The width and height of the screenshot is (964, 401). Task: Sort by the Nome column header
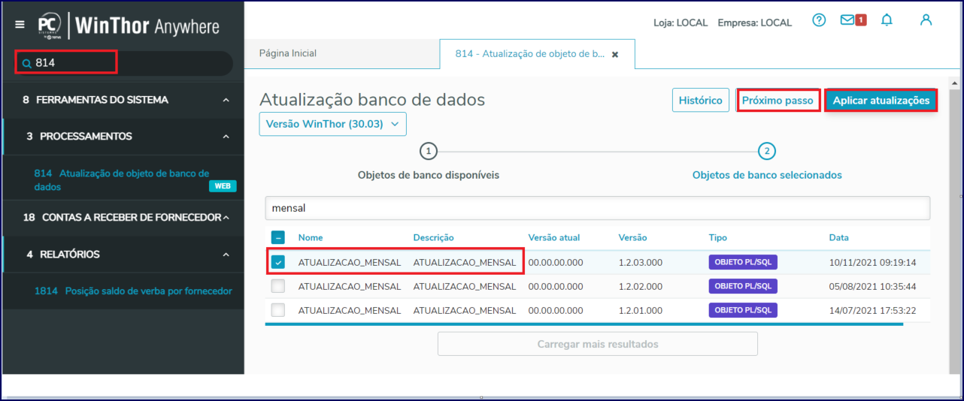[311, 237]
